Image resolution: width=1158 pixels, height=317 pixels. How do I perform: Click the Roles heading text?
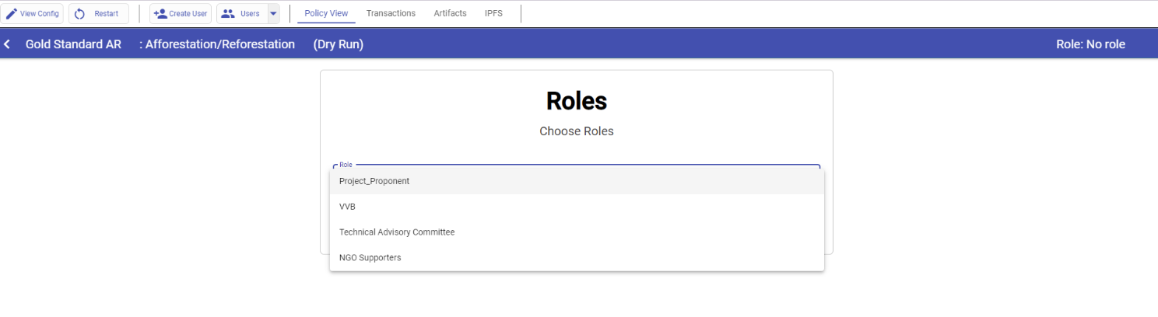pos(577,101)
